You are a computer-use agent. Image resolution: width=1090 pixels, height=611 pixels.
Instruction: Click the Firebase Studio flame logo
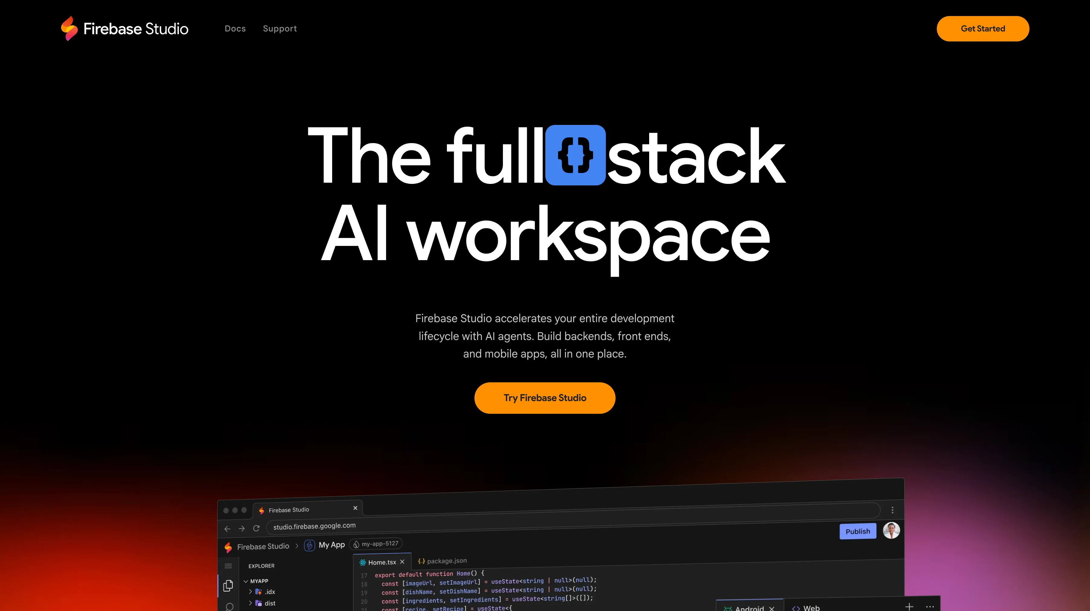tap(69, 28)
